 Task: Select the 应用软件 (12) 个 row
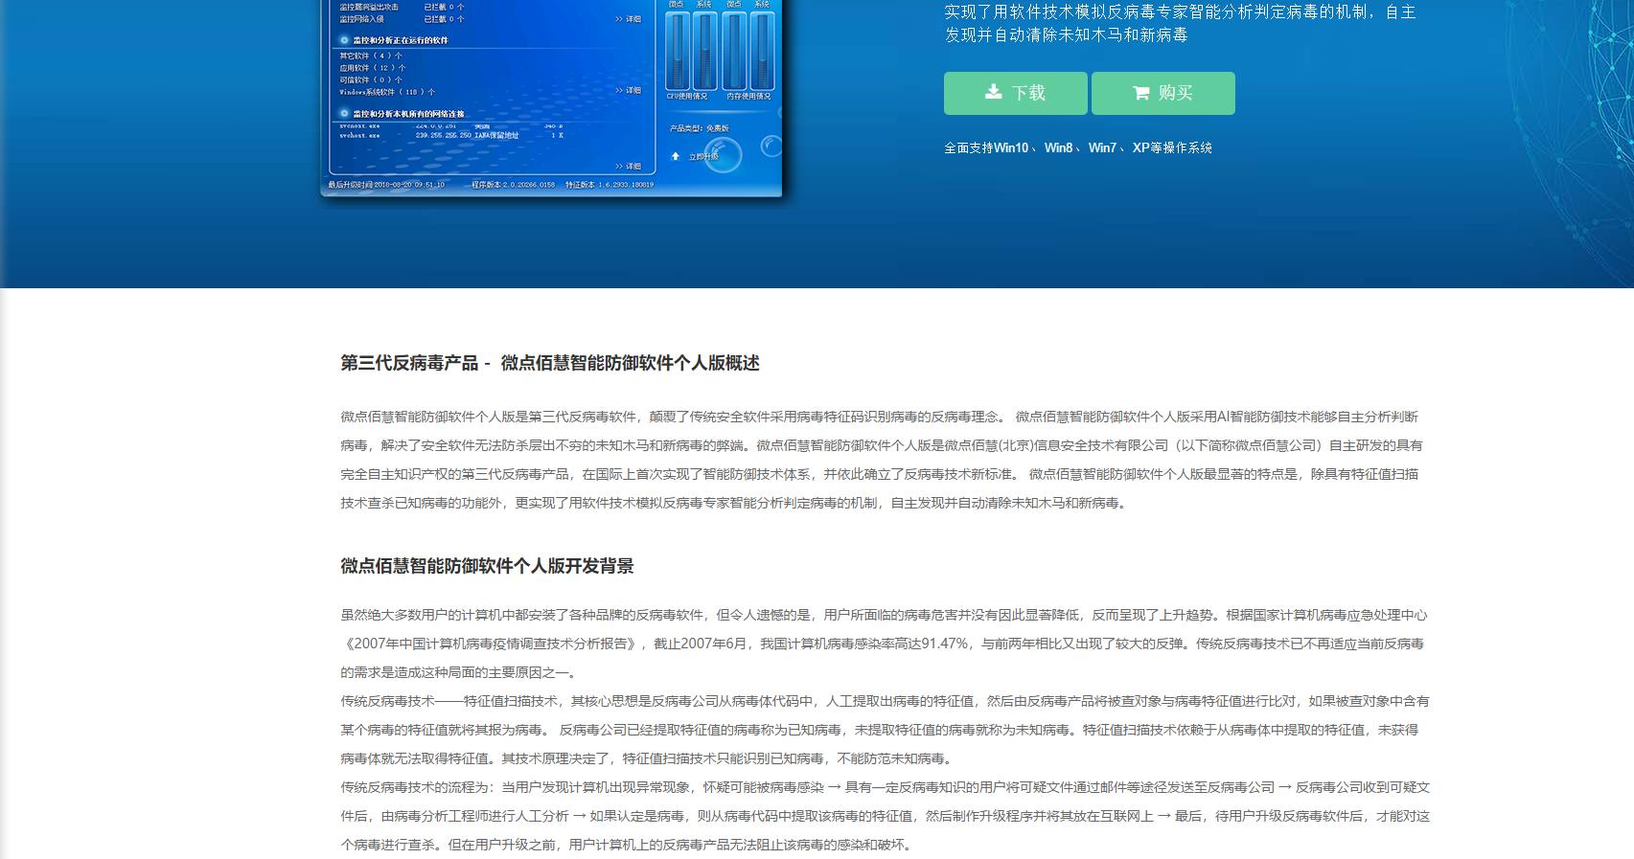(x=372, y=68)
